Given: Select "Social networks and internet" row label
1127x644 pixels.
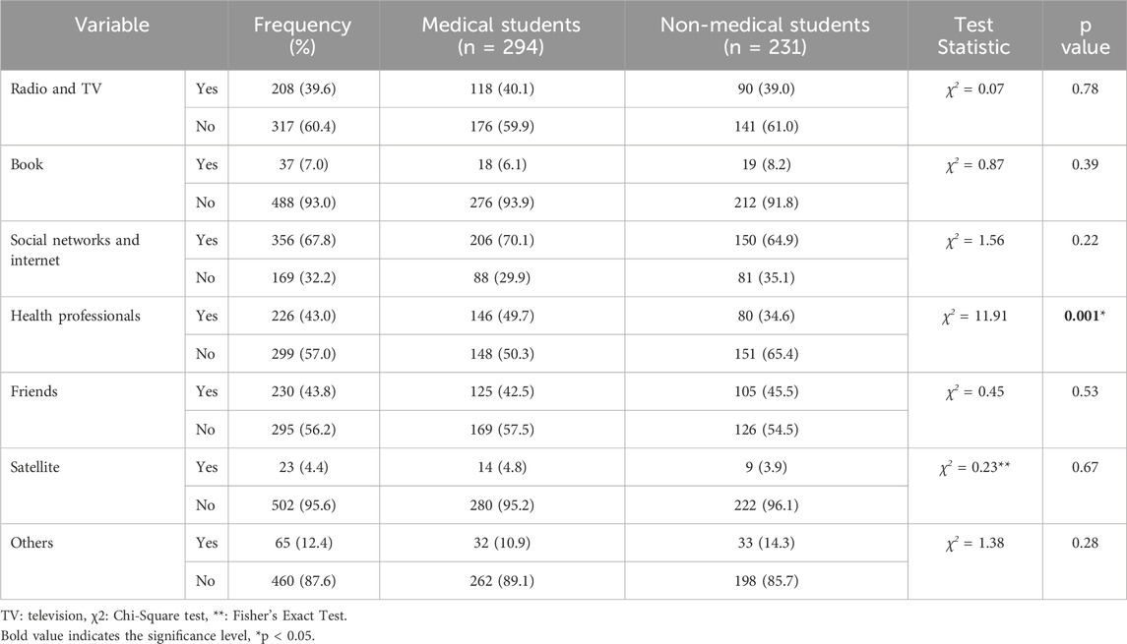Looking at the screenshot, I should point(75,250).
